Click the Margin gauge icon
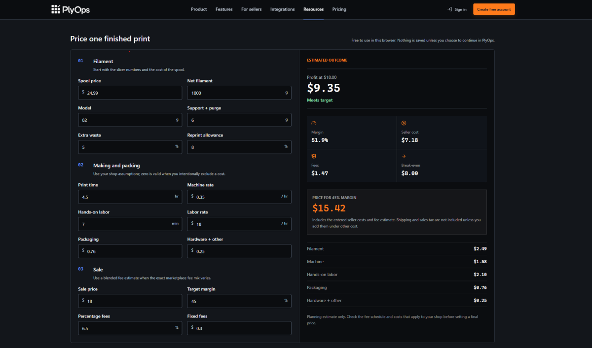The height and width of the screenshot is (348, 592). [x=314, y=123]
